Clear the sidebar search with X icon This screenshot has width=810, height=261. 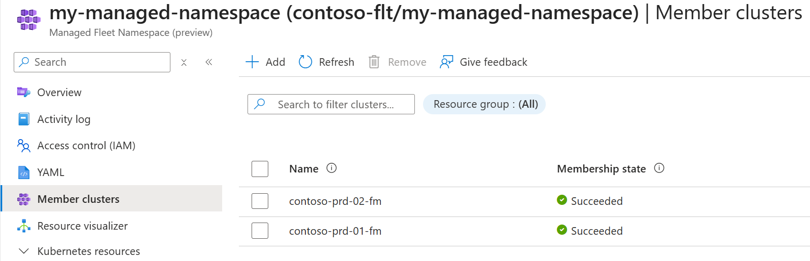[x=184, y=62]
